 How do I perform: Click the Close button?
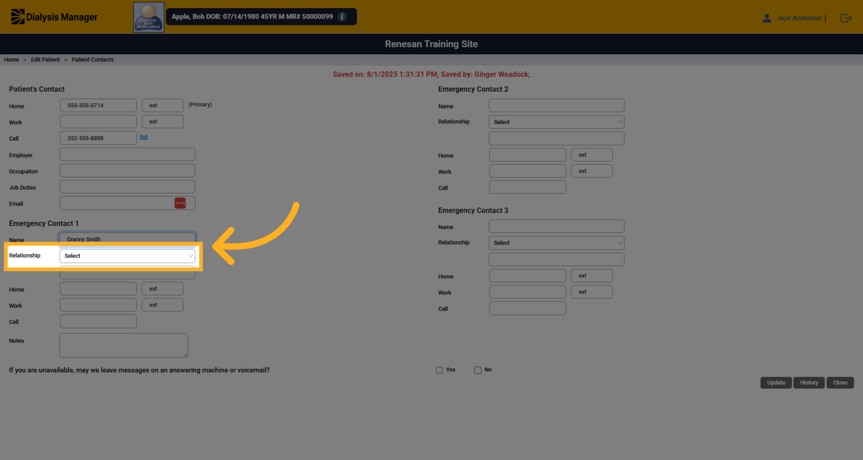click(x=840, y=383)
